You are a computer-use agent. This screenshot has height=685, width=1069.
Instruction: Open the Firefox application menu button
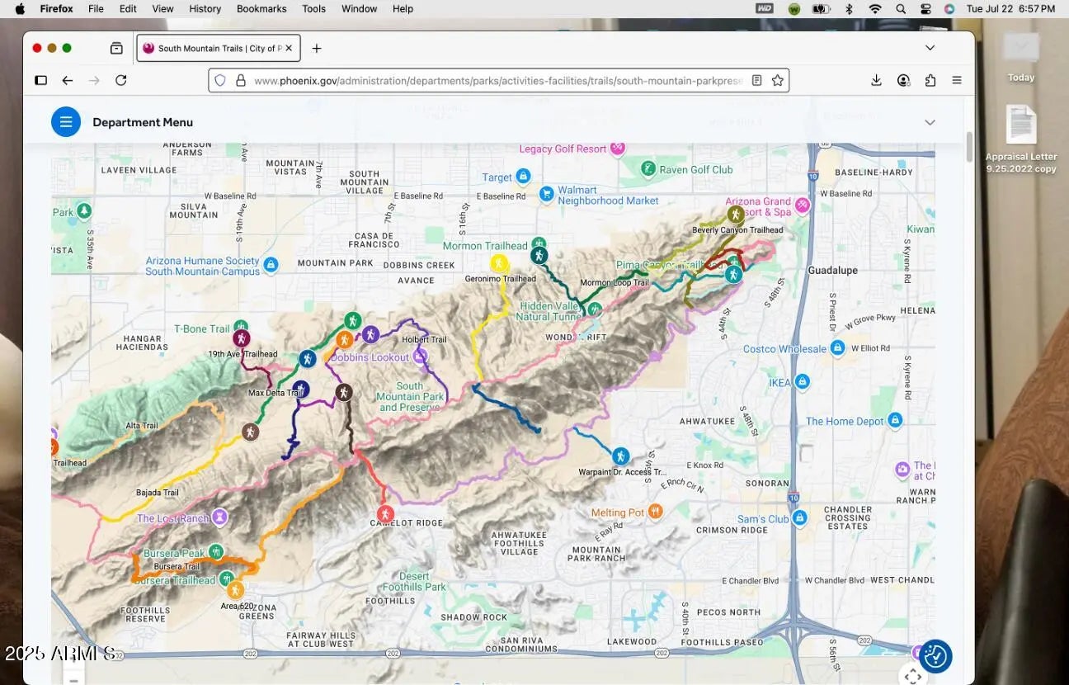tap(957, 80)
